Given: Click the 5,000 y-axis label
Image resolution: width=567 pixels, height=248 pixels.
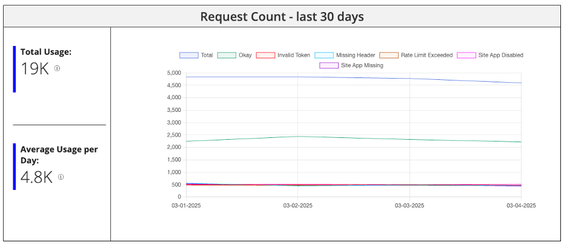Looking at the screenshot, I should [174, 73].
